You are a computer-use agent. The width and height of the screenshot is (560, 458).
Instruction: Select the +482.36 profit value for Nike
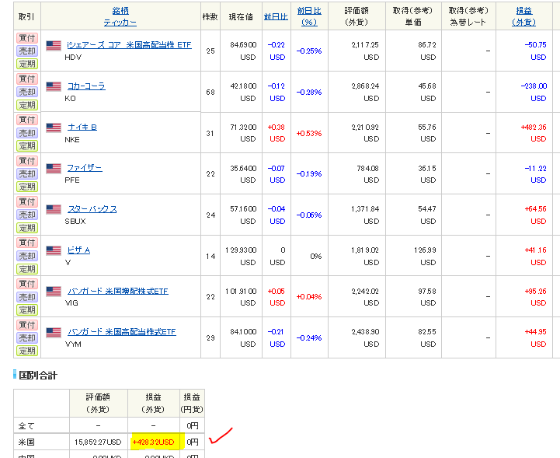(x=534, y=128)
